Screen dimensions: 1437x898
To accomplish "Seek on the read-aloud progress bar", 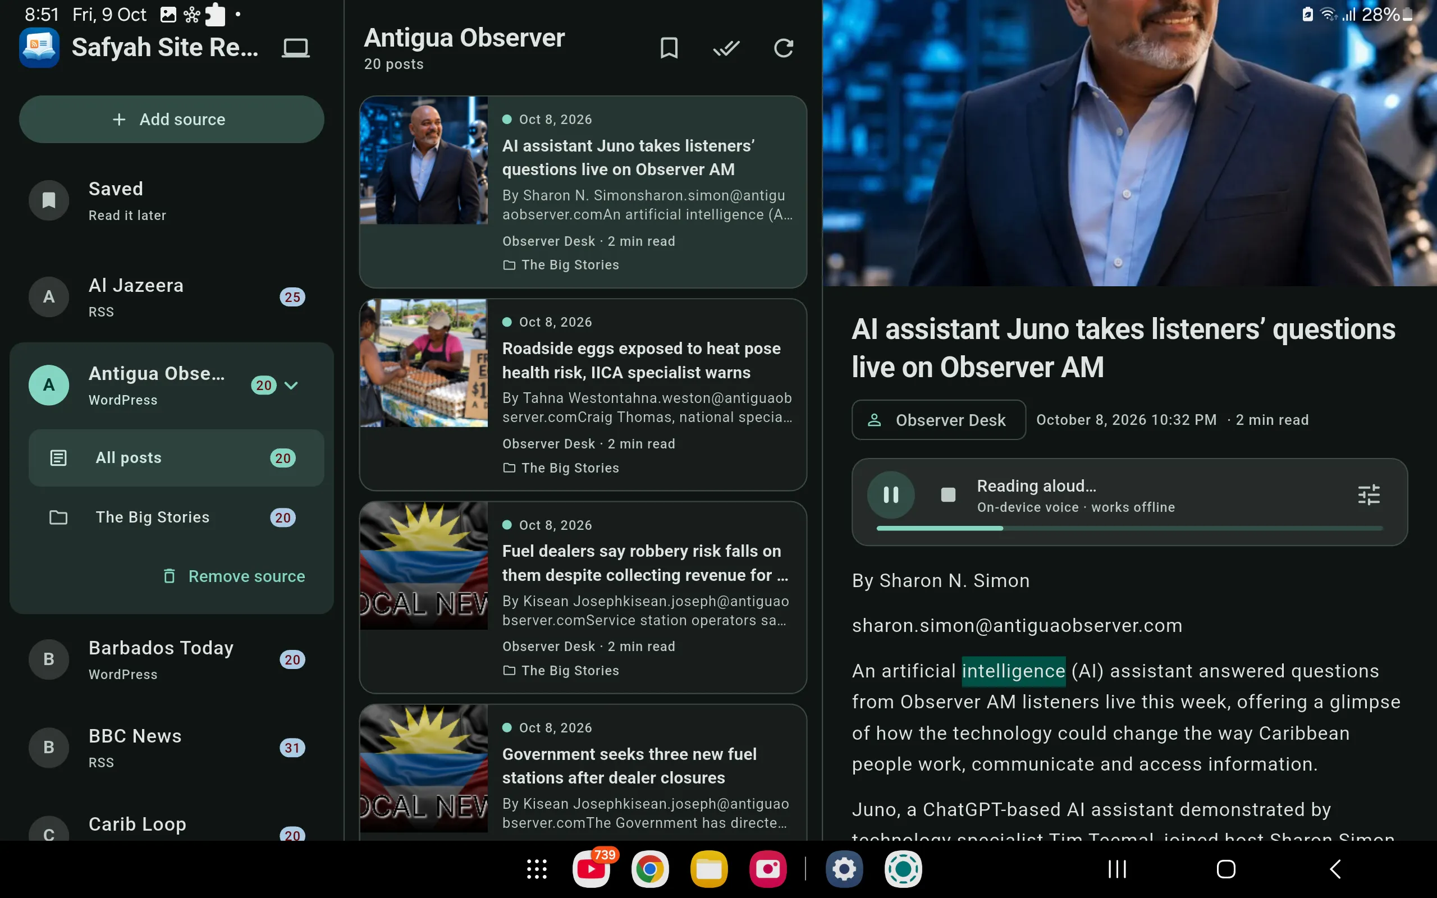I will pos(1129,528).
